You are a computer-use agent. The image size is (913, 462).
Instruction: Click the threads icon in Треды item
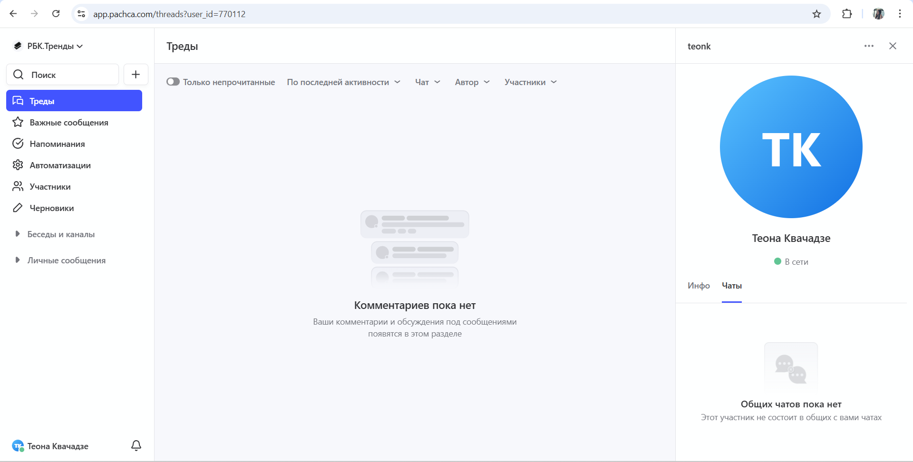18,101
